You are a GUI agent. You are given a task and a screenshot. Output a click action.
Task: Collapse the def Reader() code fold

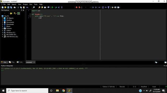pos(30,14)
